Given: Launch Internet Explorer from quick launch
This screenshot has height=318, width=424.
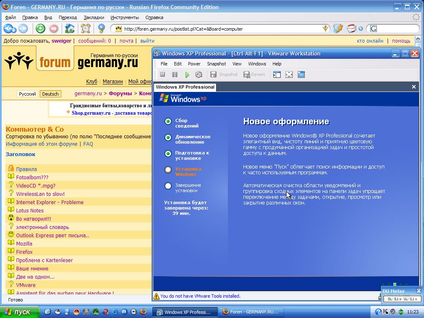Looking at the screenshot, I should [115, 312].
